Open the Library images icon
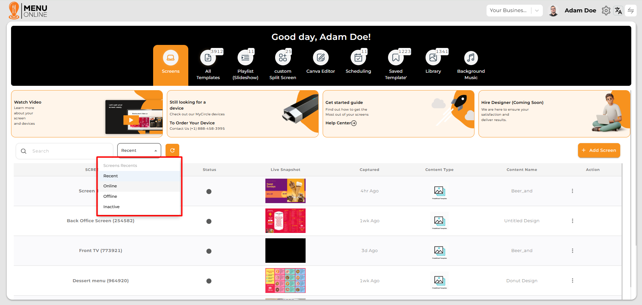Viewport: 642px width, 305px height. click(x=433, y=58)
